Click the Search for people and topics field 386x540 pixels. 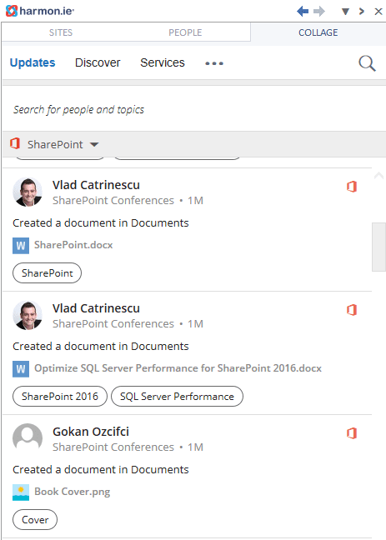tap(193, 109)
